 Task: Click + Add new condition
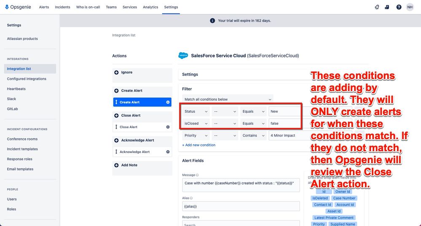[x=198, y=145]
